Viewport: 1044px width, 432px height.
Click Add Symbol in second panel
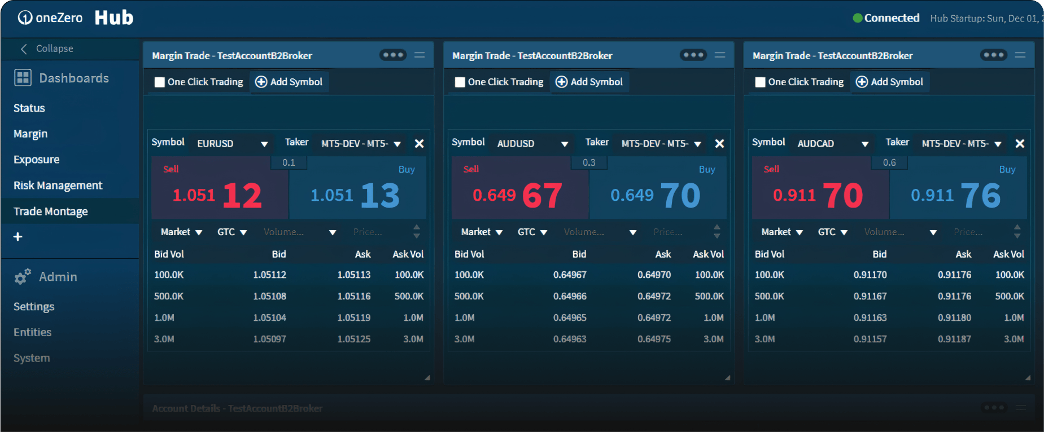[589, 82]
